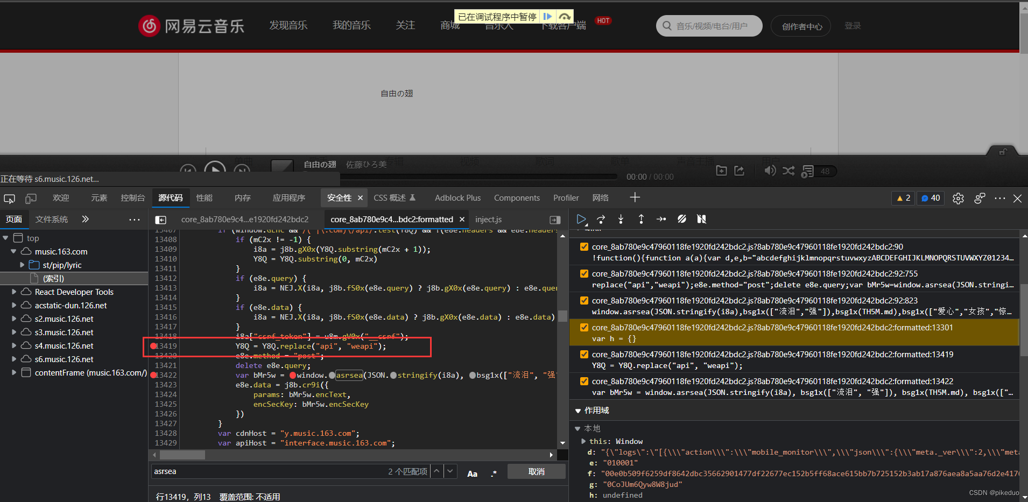Expand React Developer Tools tree node
Screen dimensions: 1028x502
click(14, 292)
